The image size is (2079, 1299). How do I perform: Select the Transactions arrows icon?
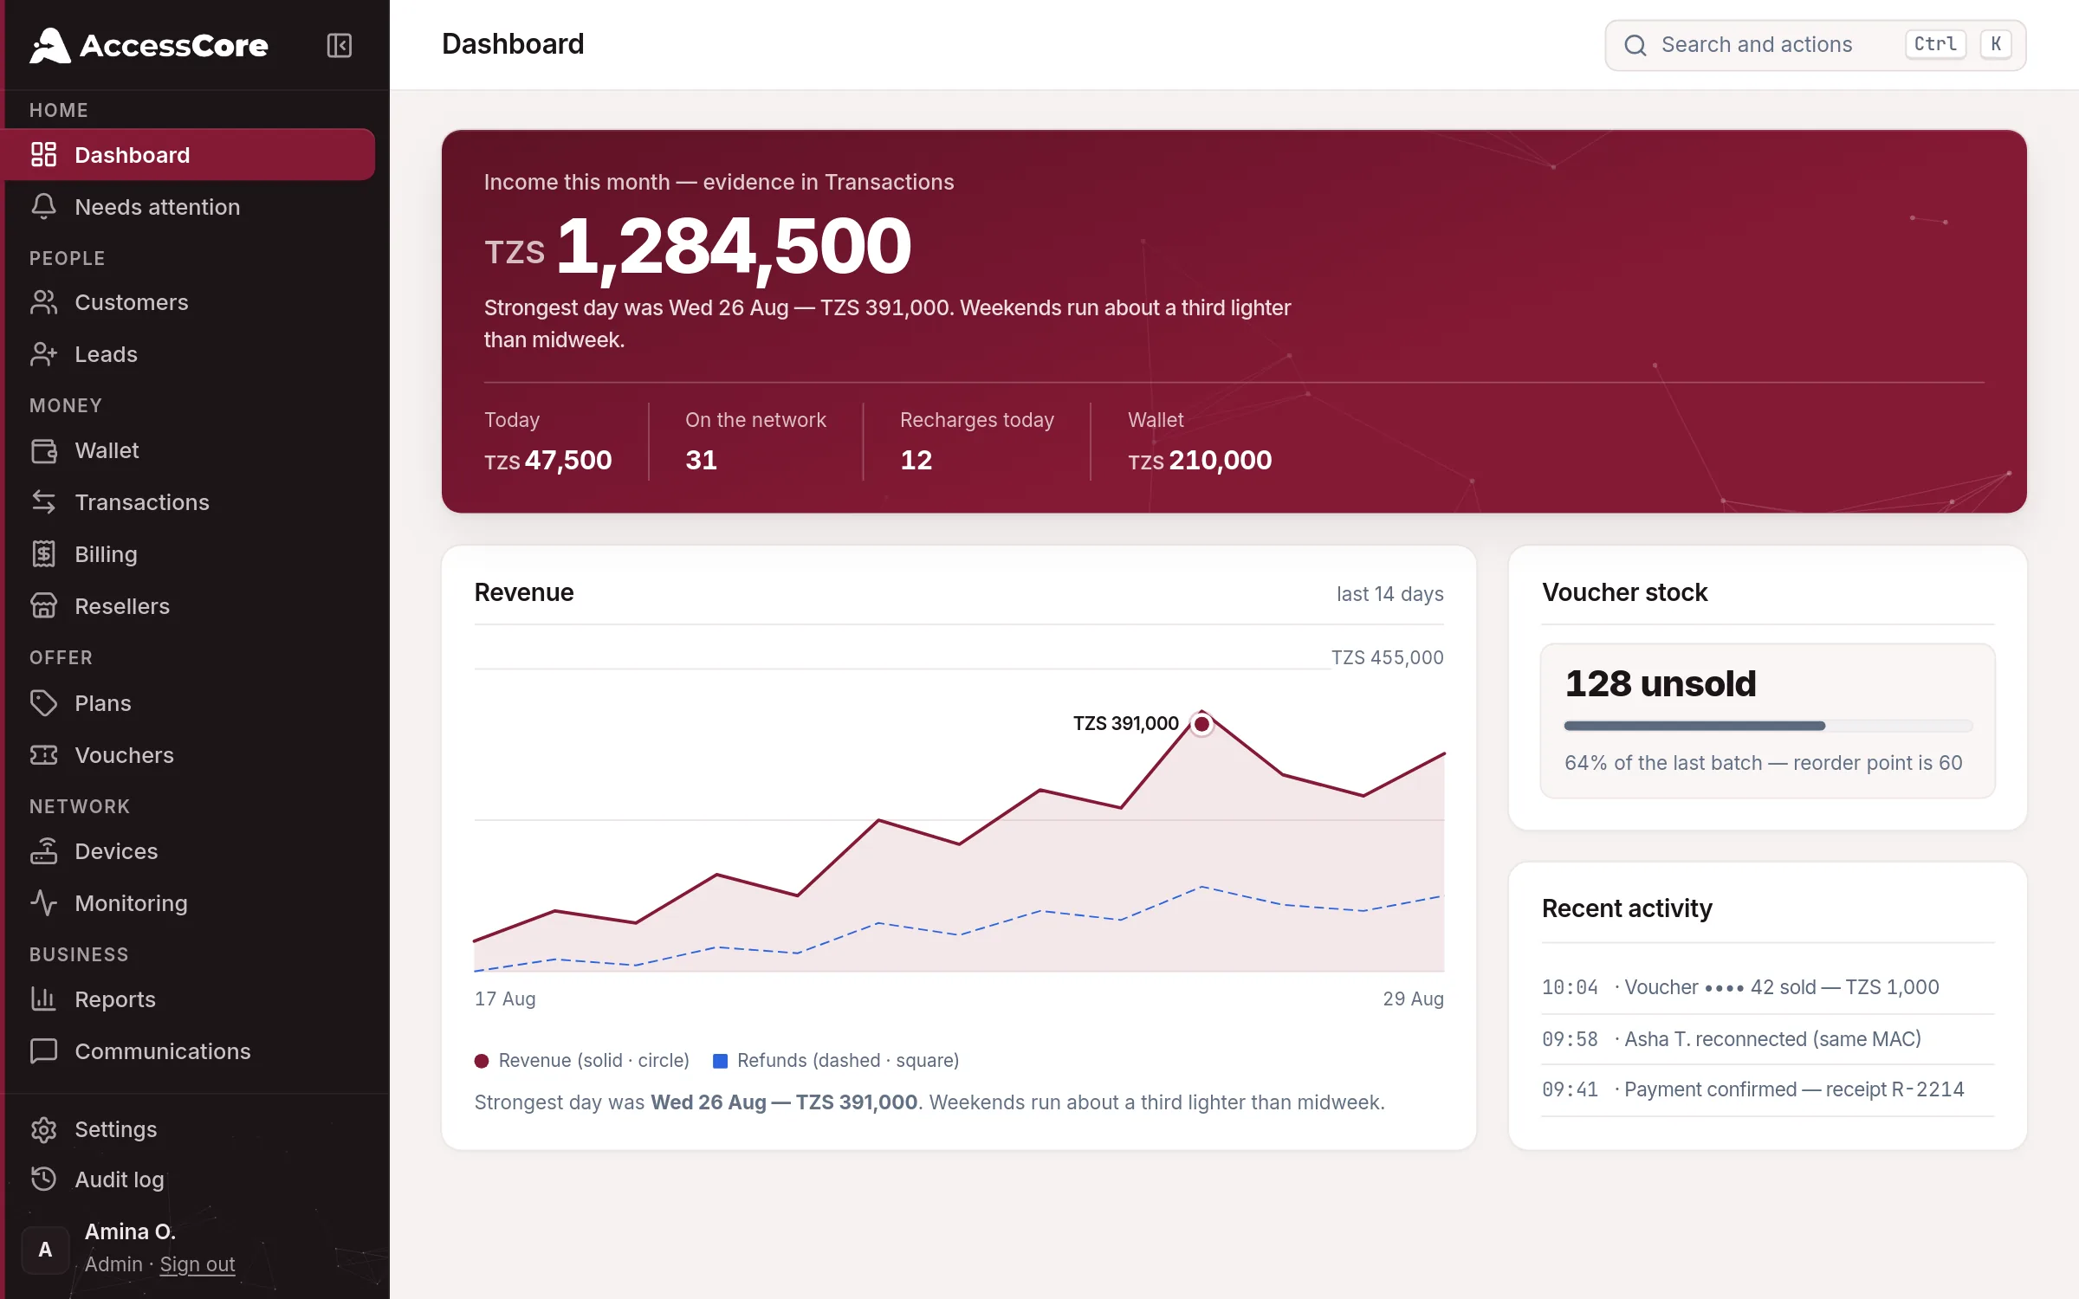(x=43, y=502)
